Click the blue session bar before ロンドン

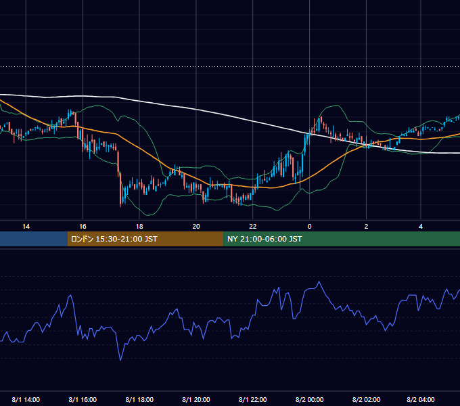click(34, 239)
